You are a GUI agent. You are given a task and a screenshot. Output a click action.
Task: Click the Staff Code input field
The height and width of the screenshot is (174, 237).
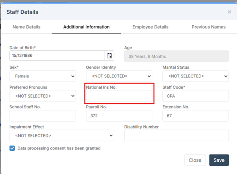pyautogui.click(x=195, y=96)
